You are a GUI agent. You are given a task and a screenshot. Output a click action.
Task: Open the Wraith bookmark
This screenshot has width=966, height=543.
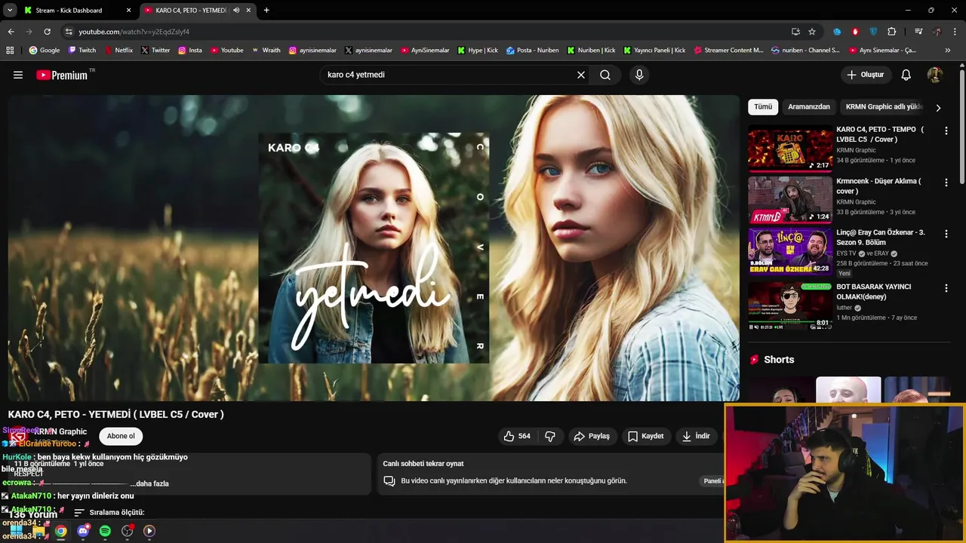266,51
